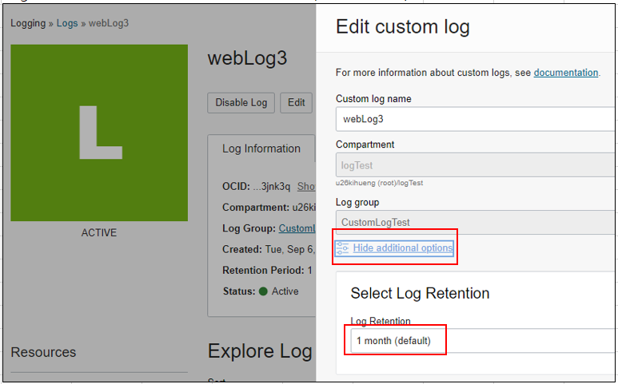
Task: Click the green Active status dot
Action: 263,291
